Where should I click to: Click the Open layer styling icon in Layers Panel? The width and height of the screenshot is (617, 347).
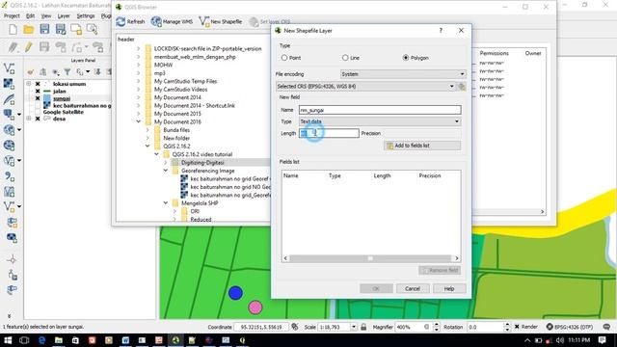point(30,72)
